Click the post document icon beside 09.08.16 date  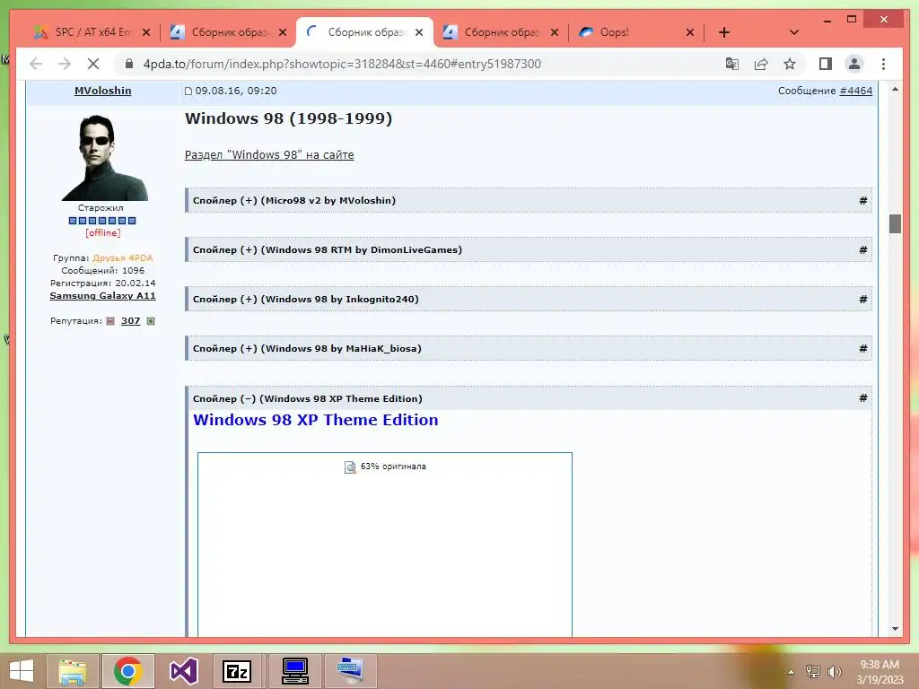(188, 91)
